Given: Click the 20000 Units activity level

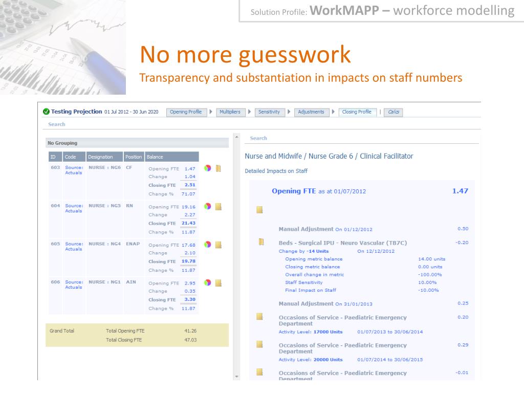Looking at the screenshot, I should 328,360.
